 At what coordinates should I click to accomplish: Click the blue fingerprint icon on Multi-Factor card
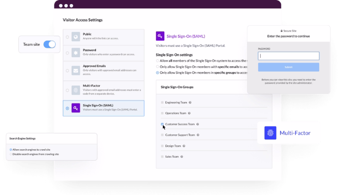[270, 133]
